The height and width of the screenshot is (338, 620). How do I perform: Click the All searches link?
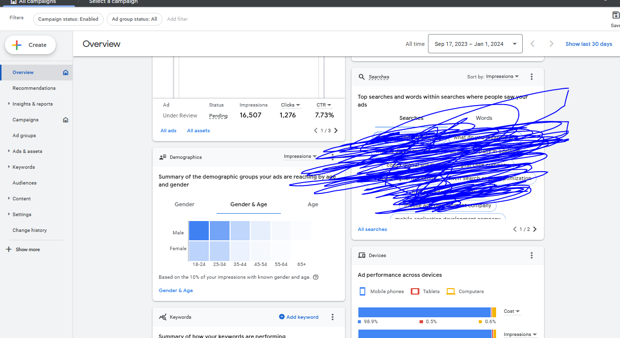click(x=372, y=229)
